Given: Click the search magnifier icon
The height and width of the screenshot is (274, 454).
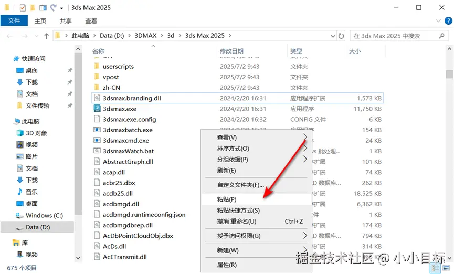Looking at the screenshot, I should click(441, 36).
